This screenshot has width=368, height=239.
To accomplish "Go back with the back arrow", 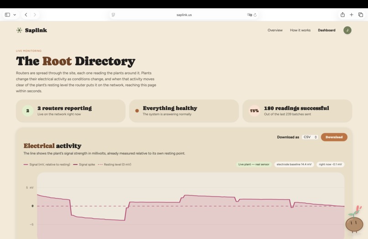I will pyautogui.click(x=26, y=15).
